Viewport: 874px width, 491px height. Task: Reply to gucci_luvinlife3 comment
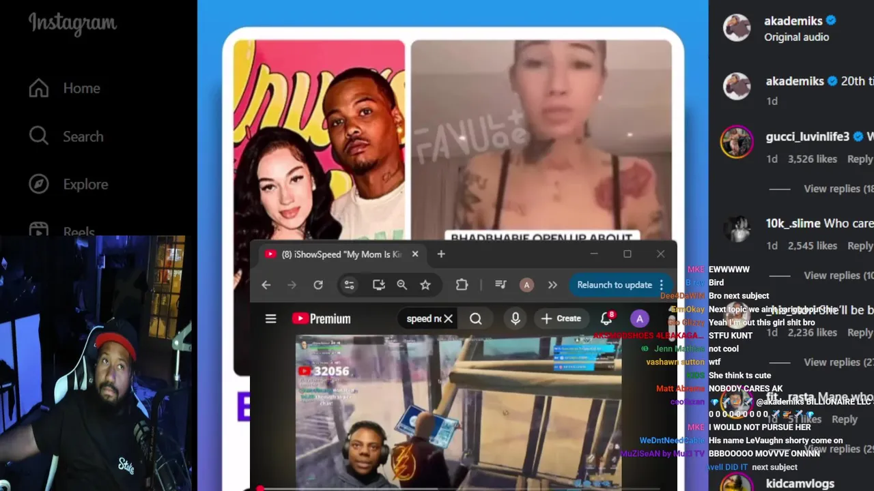point(860,159)
